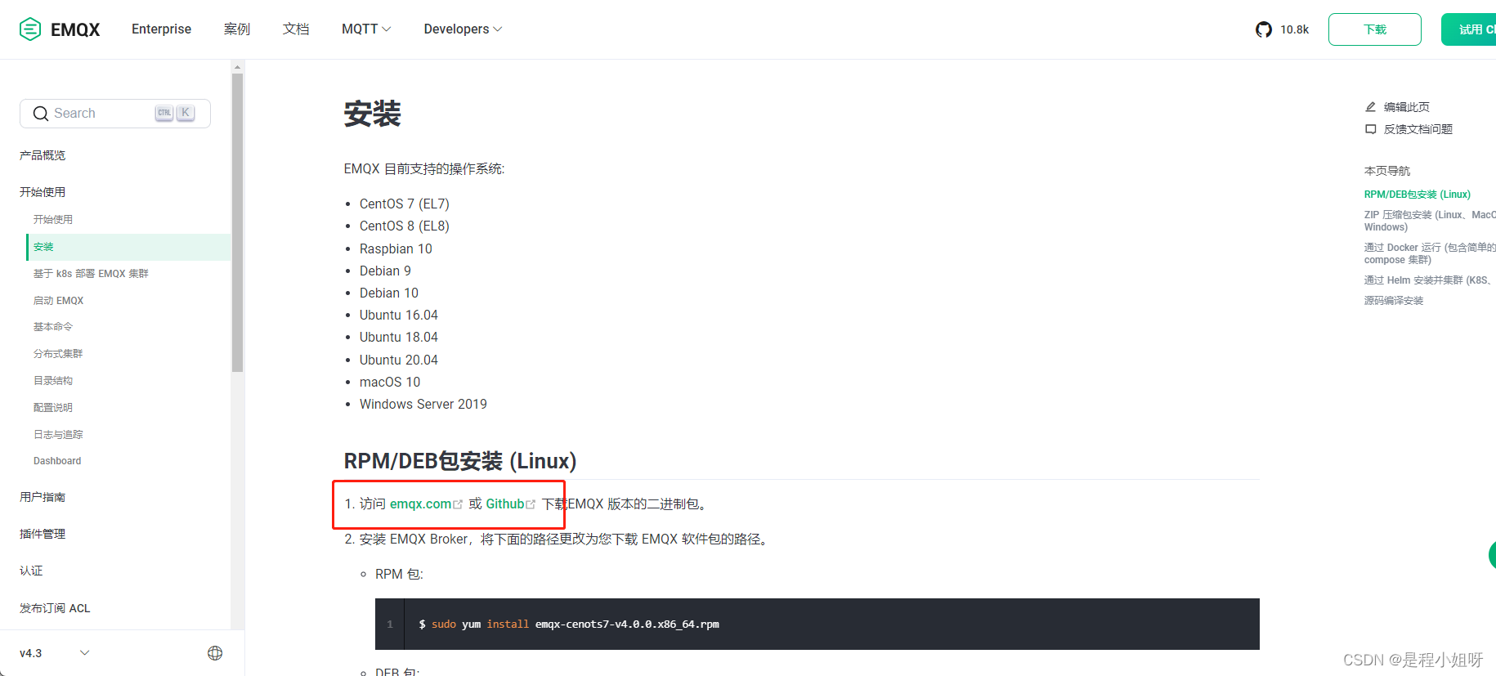Image resolution: width=1496 pixels, height=676 pixels.
Task: Click the sidebar vertical scrollbar thumb
Action: pyautogui.click(x=237, y=222)
